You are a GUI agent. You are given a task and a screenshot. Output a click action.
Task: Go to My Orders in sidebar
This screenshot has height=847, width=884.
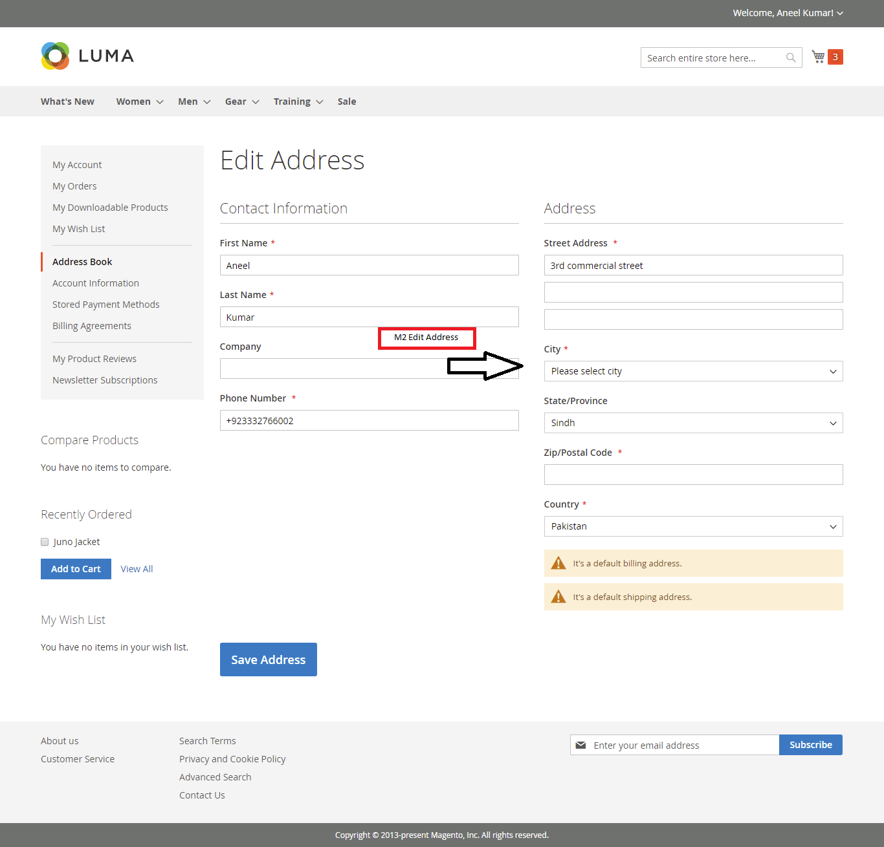tap(74, 186)
